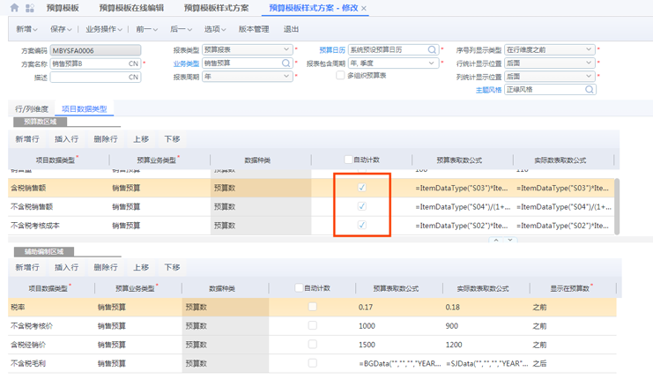Open the app grid icon beside home
The image size is (653, 379).
point(30,8)
